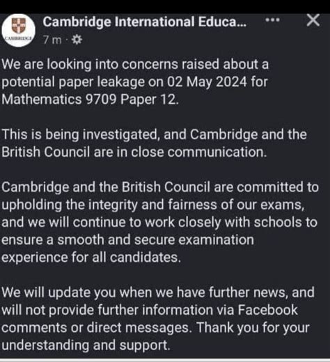
Task: Click the text 'Mathematics 9709 Paper 12.'
Action: (x=91, y=100)
